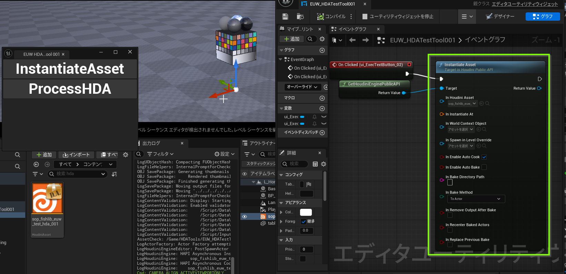Click the browse asset icon beside save
Screen dimensions: 566x274
tap(300, 17)
